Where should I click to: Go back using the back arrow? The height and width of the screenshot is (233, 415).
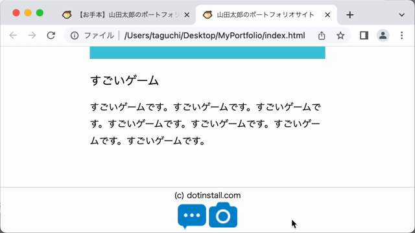(x=13, y=36)
